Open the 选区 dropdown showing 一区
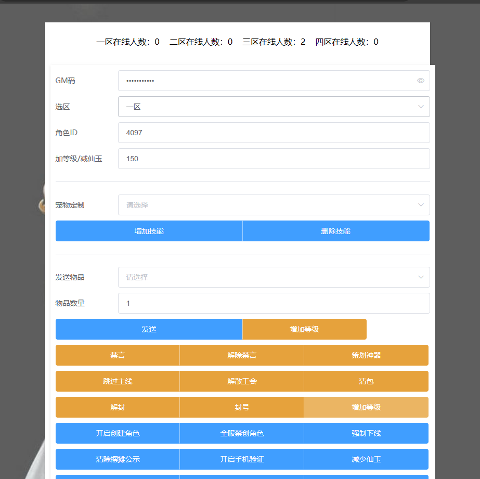480x479 pixels. click(x=274, y=107)
